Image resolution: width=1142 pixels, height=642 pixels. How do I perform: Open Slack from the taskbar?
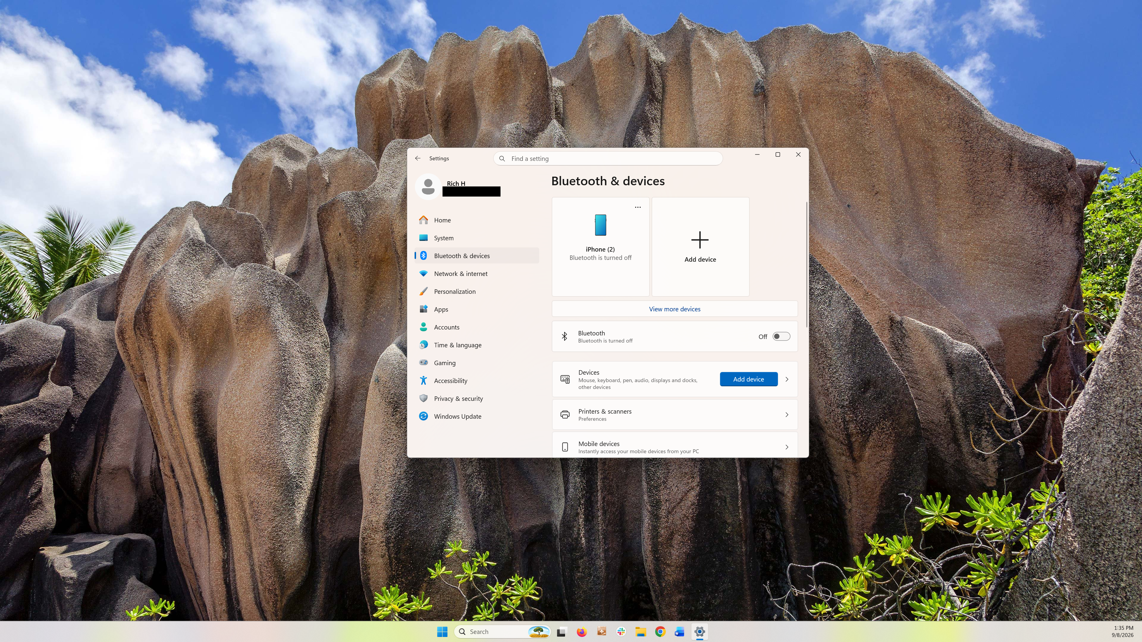pyautogui.click(x=621, y=632)
